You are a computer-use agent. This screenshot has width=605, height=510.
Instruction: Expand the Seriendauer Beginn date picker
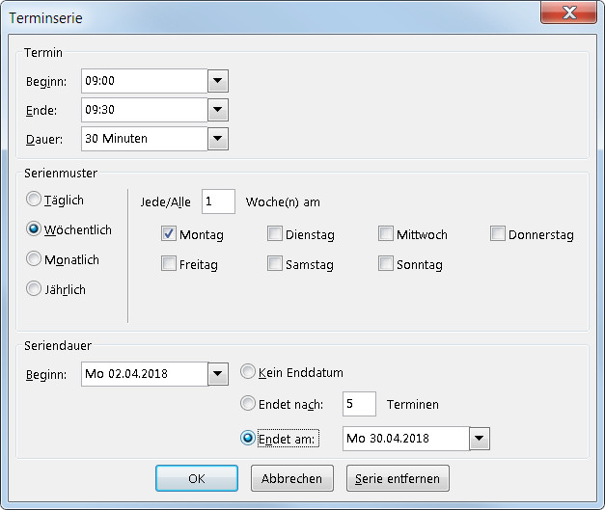click(218, 373)
